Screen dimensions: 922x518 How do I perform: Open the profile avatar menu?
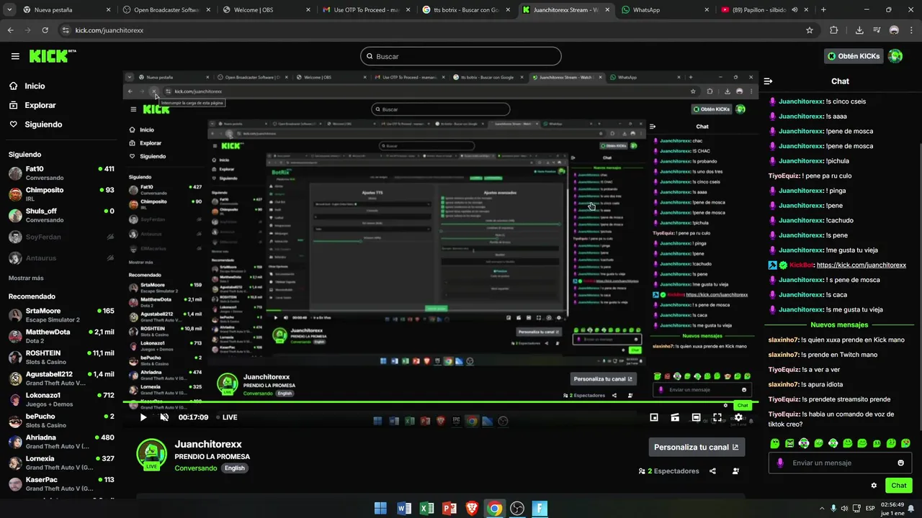click(x=895, y=56)
